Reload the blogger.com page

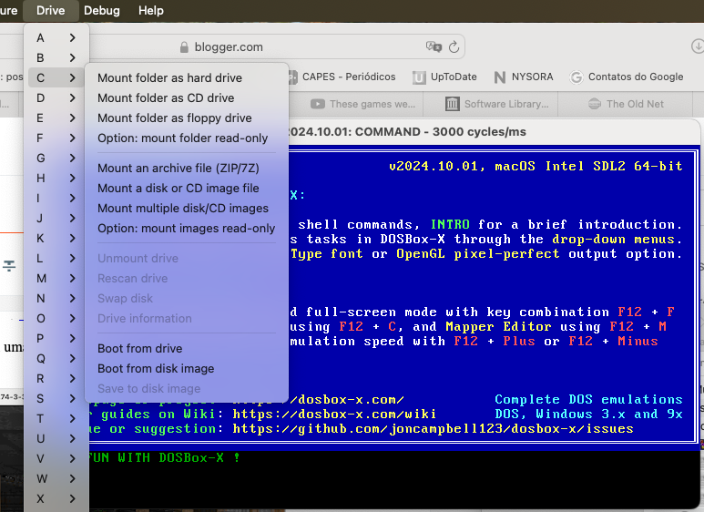coord(454,47)
